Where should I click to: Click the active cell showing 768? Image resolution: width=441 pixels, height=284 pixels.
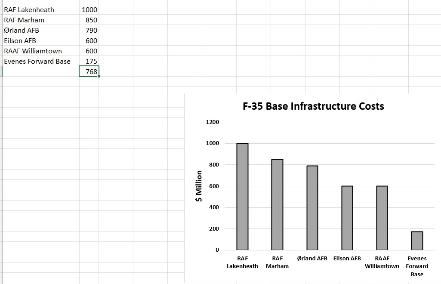tap(89, 71)
